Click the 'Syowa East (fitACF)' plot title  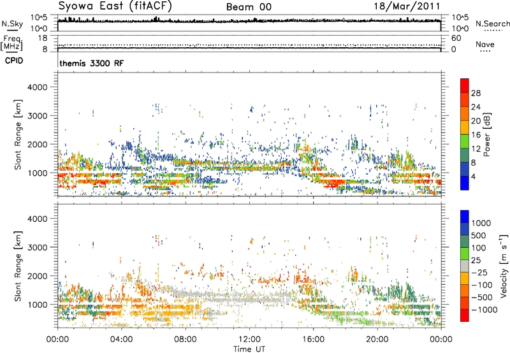pos(115,6)
